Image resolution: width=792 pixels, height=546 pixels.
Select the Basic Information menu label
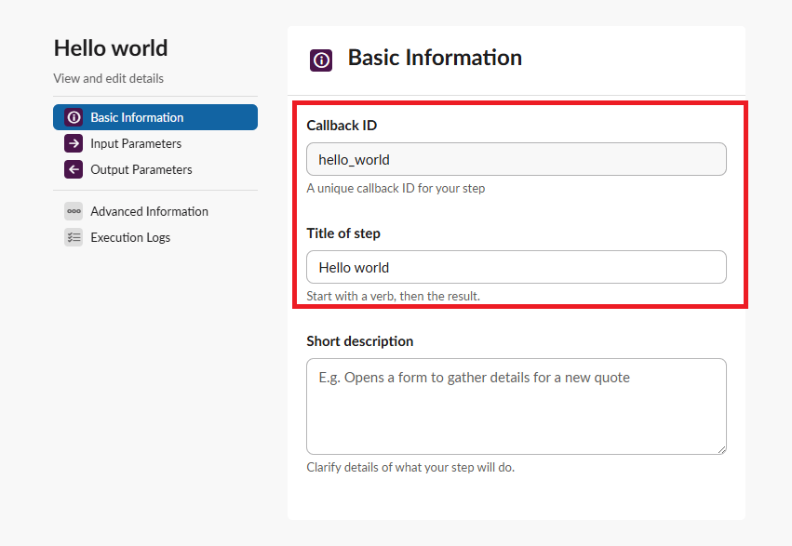[137, 117]
